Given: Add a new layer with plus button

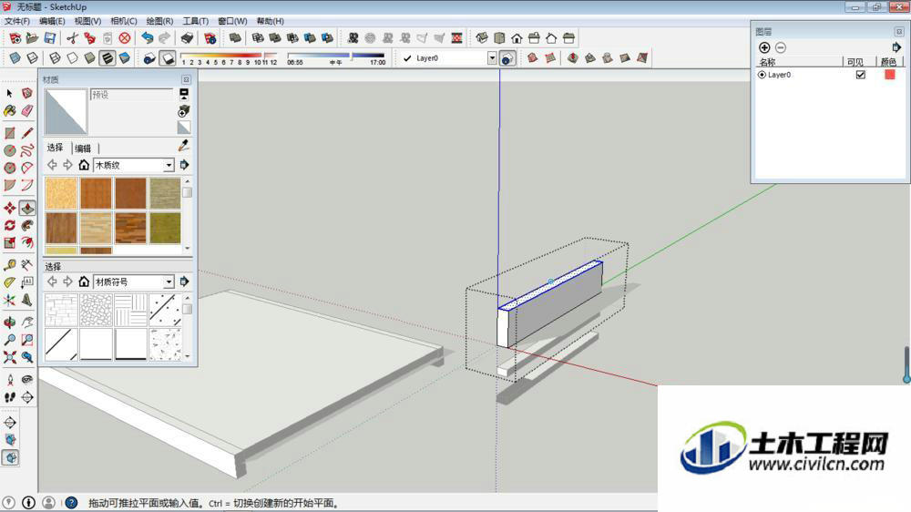Looking at the screenshot, I should coord(764,47).
